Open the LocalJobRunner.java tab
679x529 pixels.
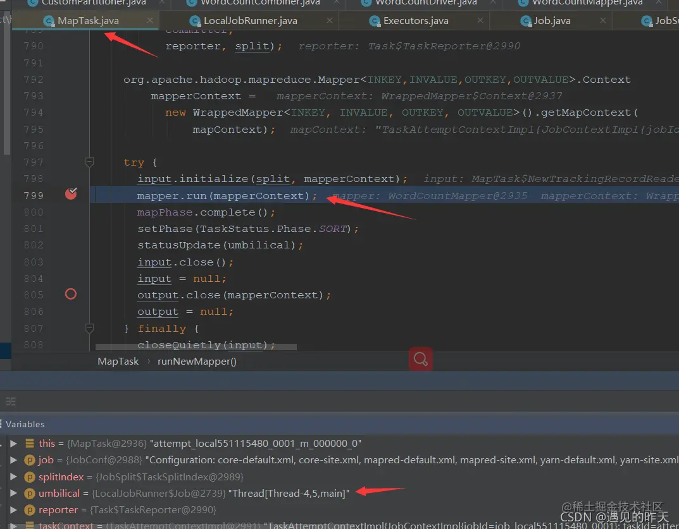tap(251, 21)
